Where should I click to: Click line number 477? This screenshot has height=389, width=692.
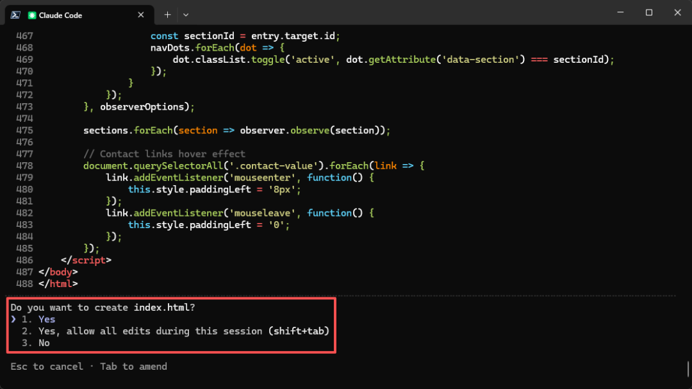pos(24,154)
